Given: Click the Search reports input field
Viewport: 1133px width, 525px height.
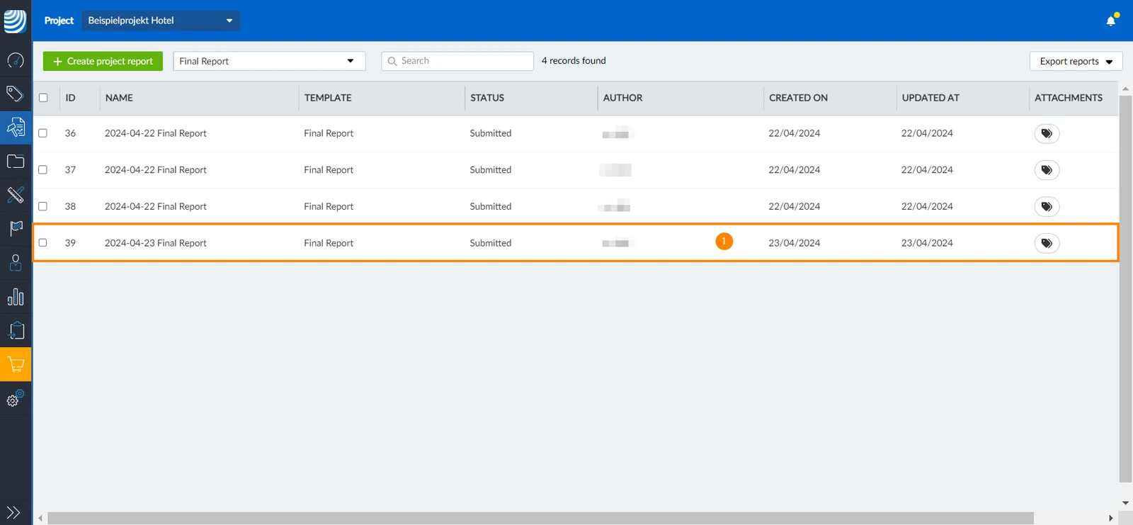Looking at the screenshot, I should point(457,61).
